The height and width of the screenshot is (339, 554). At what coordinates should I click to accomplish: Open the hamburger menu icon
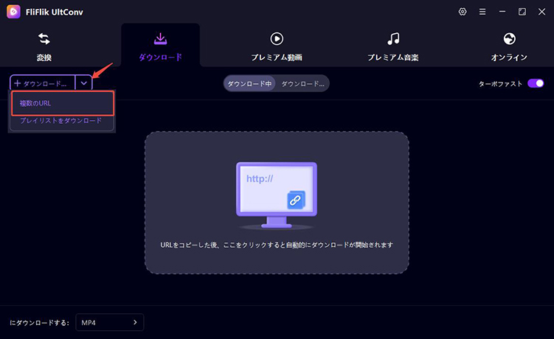482,12
